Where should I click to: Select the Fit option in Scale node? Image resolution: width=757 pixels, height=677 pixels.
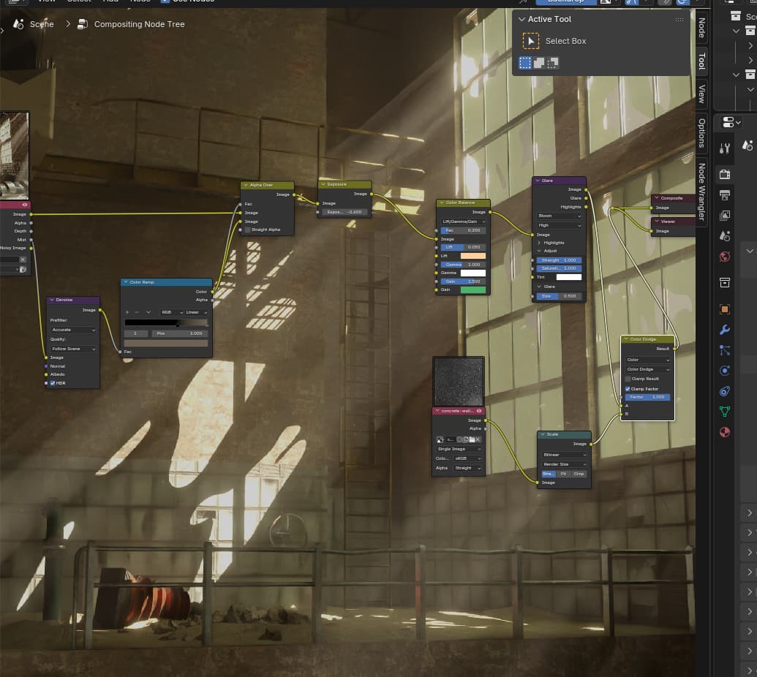pos(563,474)
